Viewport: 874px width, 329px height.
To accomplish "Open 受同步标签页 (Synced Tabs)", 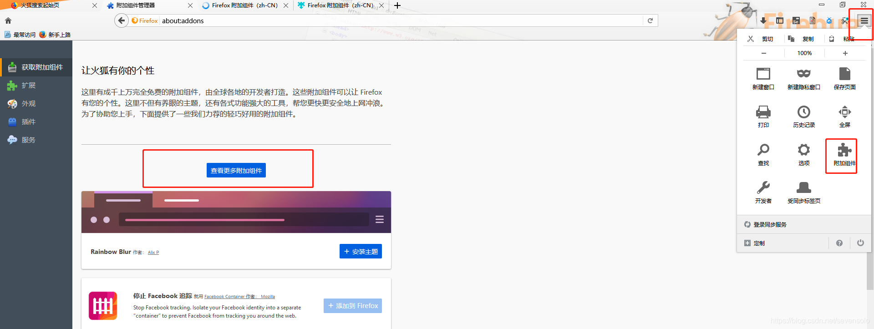I will (x=804, y=192).
